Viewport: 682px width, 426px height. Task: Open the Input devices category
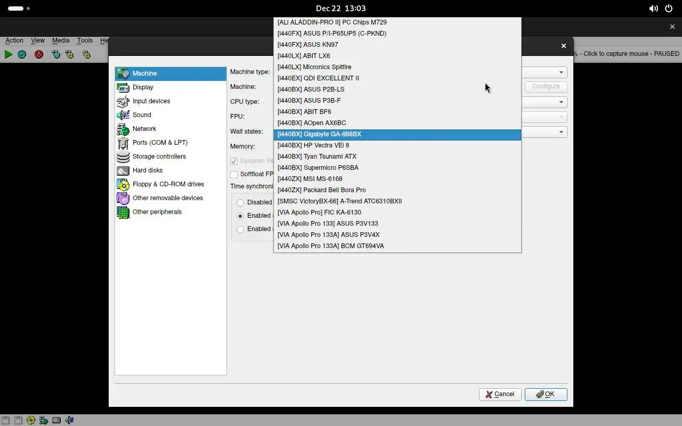[170, 101]
